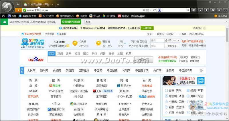Close the 2345网址导航 tab
The image size is (229, 121).
point(52,5)
